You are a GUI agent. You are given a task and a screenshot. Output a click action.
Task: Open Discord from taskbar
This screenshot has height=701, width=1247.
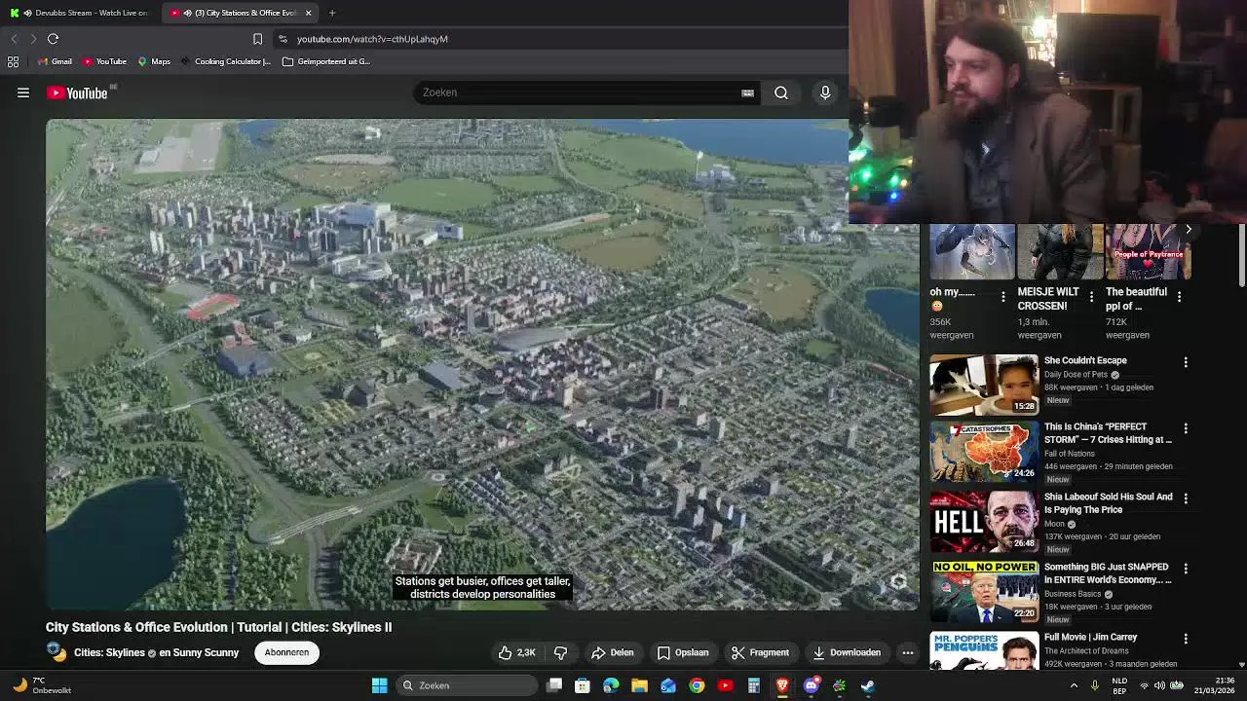point(811,685)
